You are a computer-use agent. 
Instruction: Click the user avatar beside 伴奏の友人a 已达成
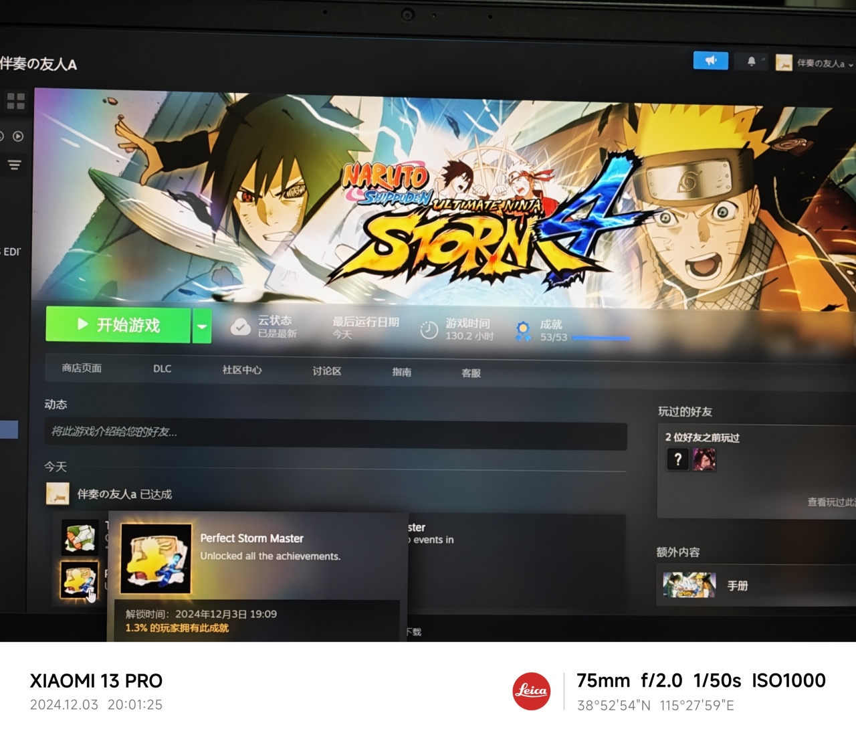[x=58, y=494]
